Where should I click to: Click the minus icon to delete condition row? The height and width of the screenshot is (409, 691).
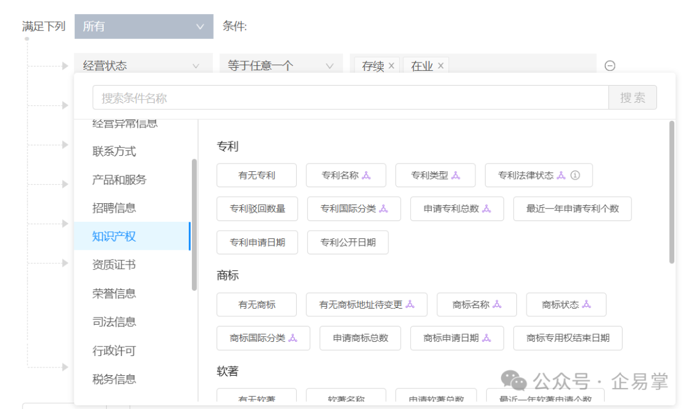610,66
